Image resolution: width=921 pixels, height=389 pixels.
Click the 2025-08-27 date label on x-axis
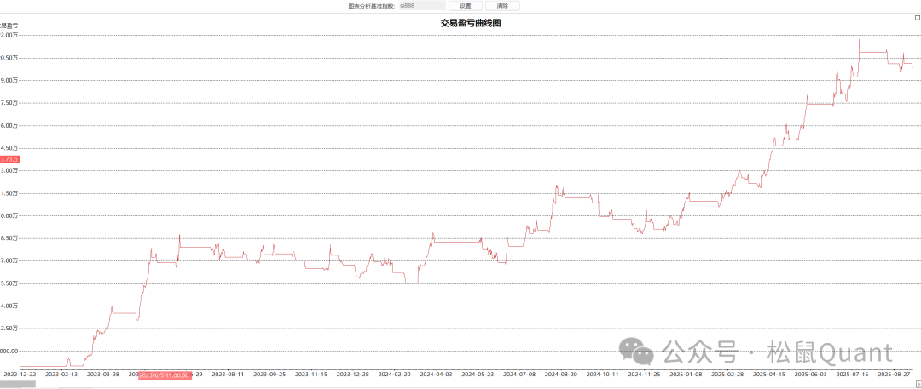pyautogui.click(x=895, y=374)
